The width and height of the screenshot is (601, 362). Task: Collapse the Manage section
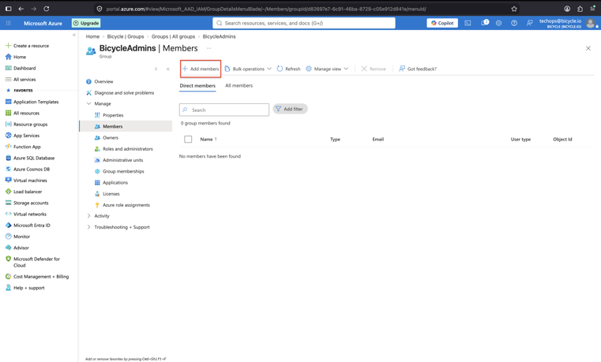coord(89,103)
